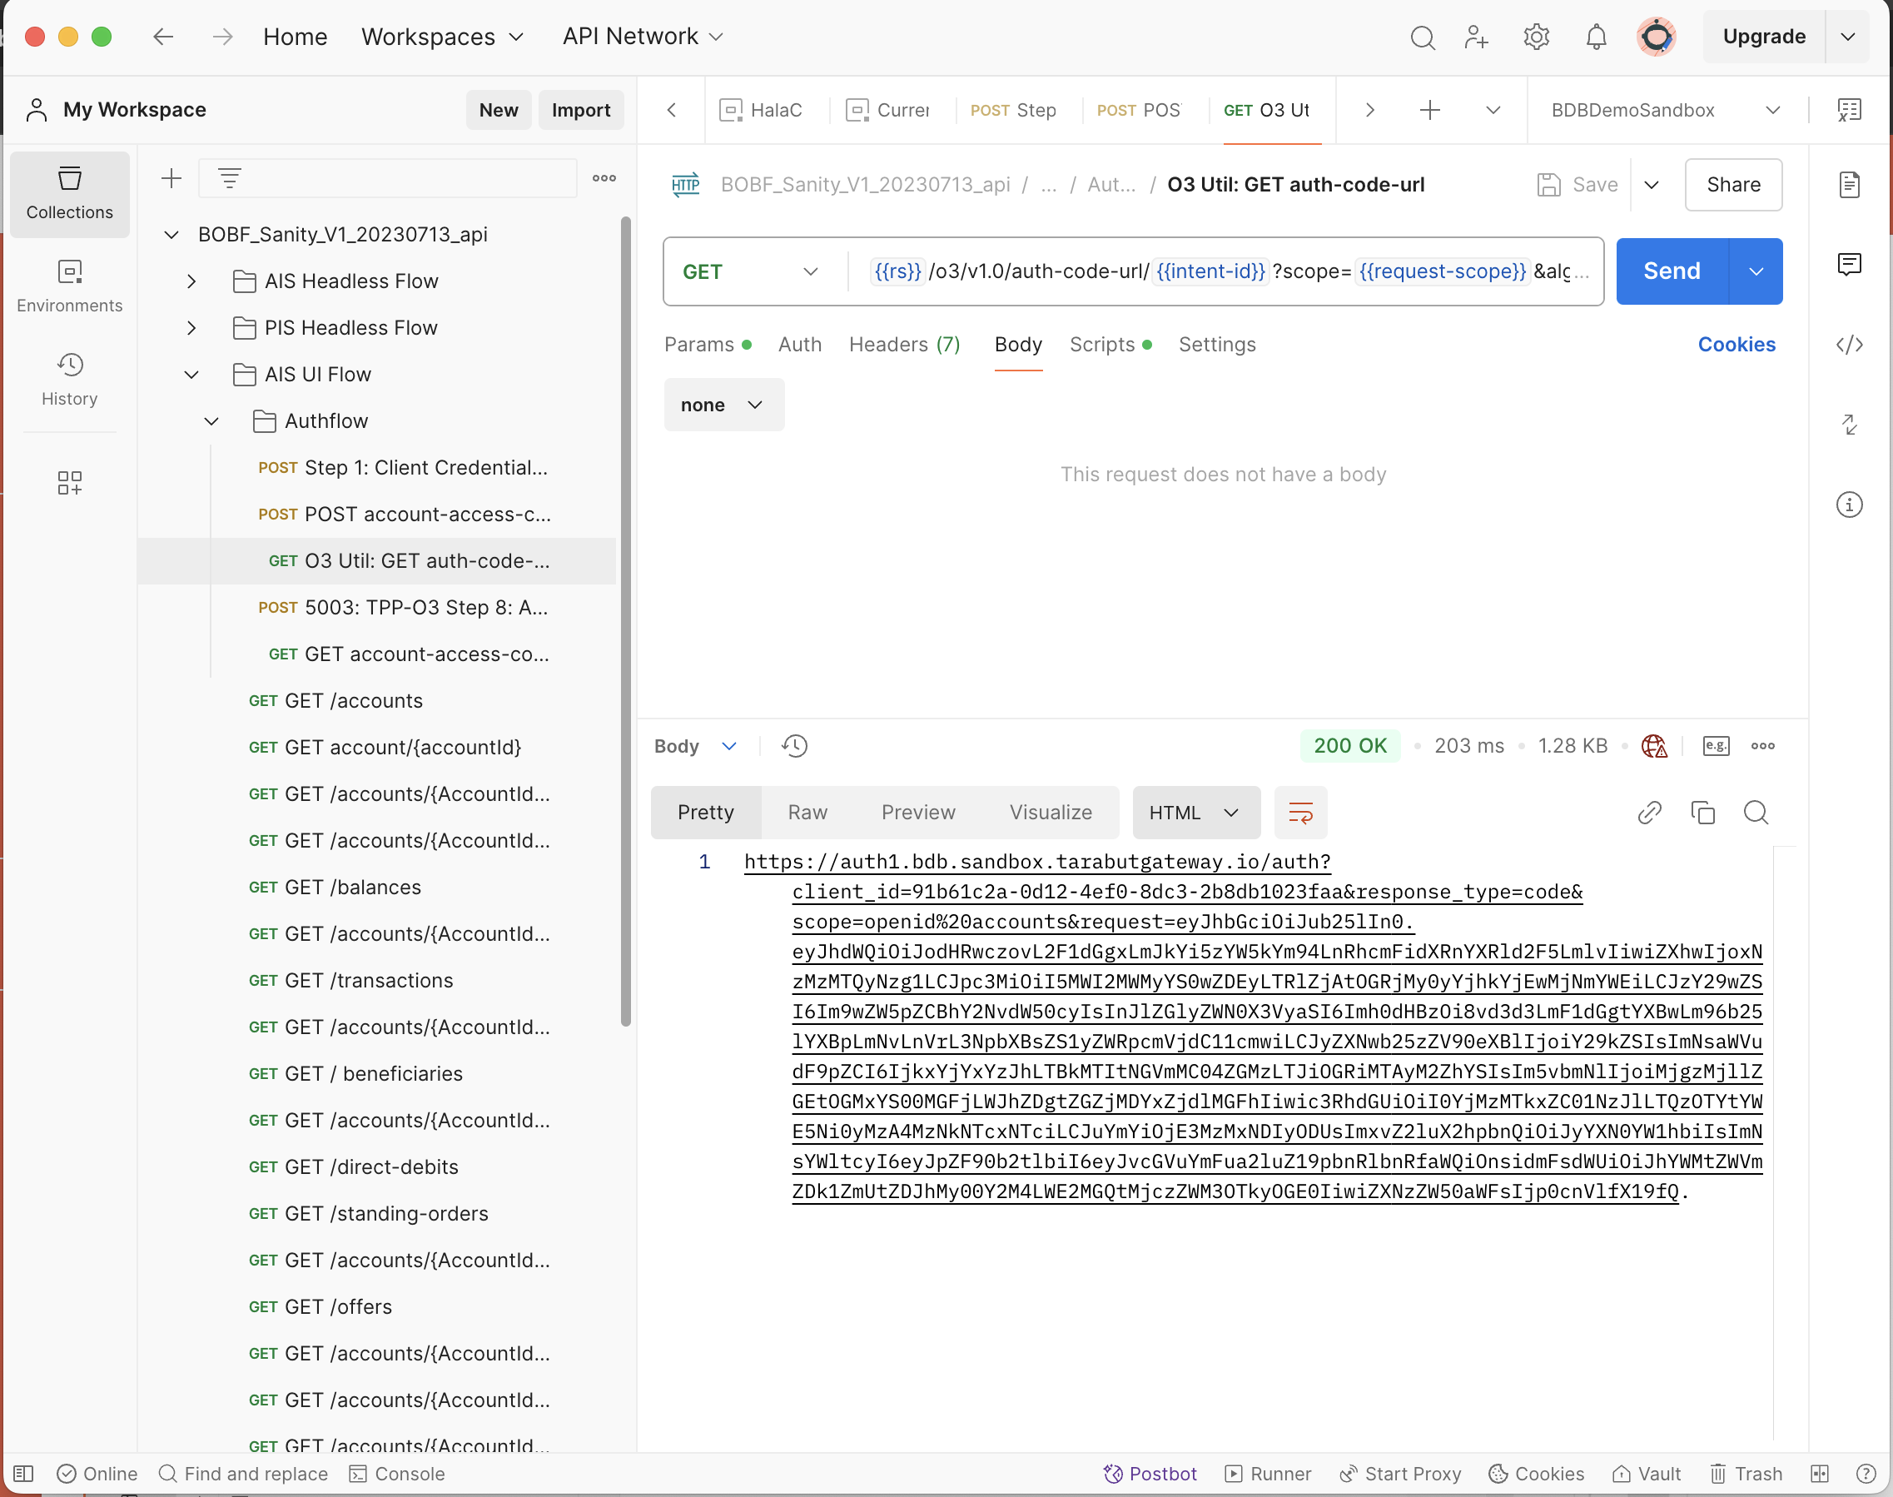This screenshot has height=1497, width=1893.
Task: Search within the response body
Action: click(x=1756, y=813)
